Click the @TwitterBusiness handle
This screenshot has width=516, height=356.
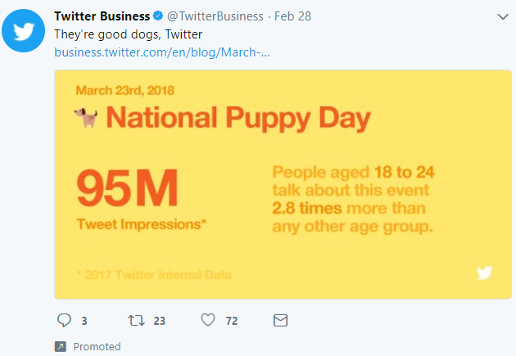pos(215,16)
